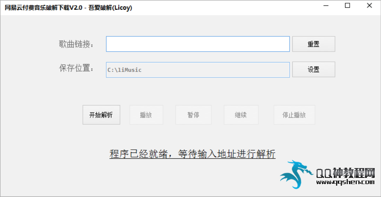This screenshot has width=381, height=197.
Task: Click the 暂停 pause button
Action: click(193, 115)
